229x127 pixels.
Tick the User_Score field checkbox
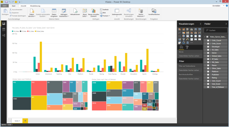tap(208, 84)
